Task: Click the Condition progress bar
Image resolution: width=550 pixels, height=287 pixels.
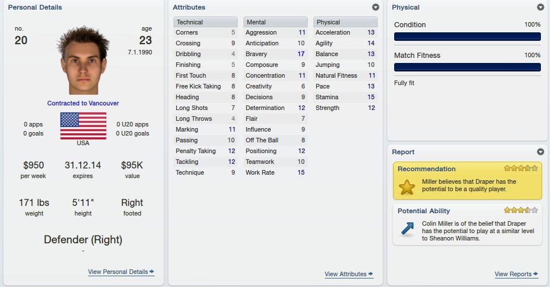Action: pyautogui.click(x=467, y=36)
